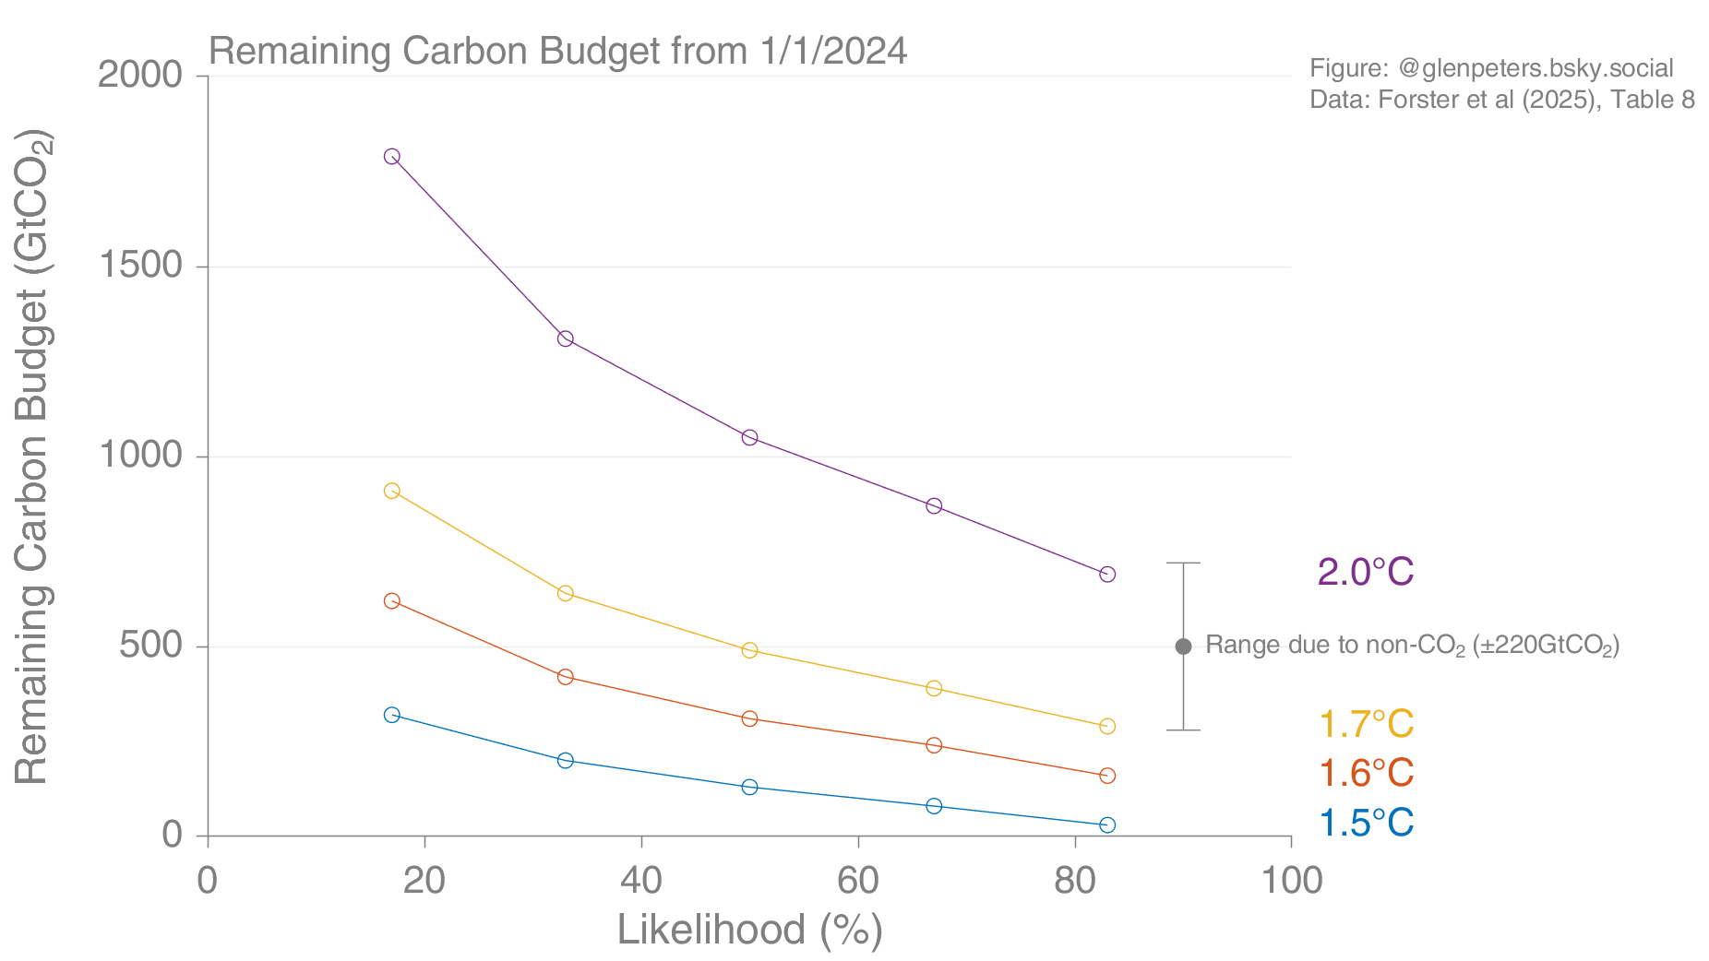Screen dimensions: 1709x961
Task: Select the 1.6°C orange marker at 33% likelihood
Action: coord(566,677)
